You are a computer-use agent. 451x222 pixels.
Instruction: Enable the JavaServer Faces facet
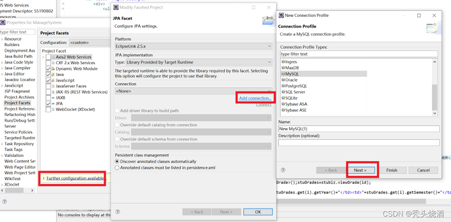(48, 86)
